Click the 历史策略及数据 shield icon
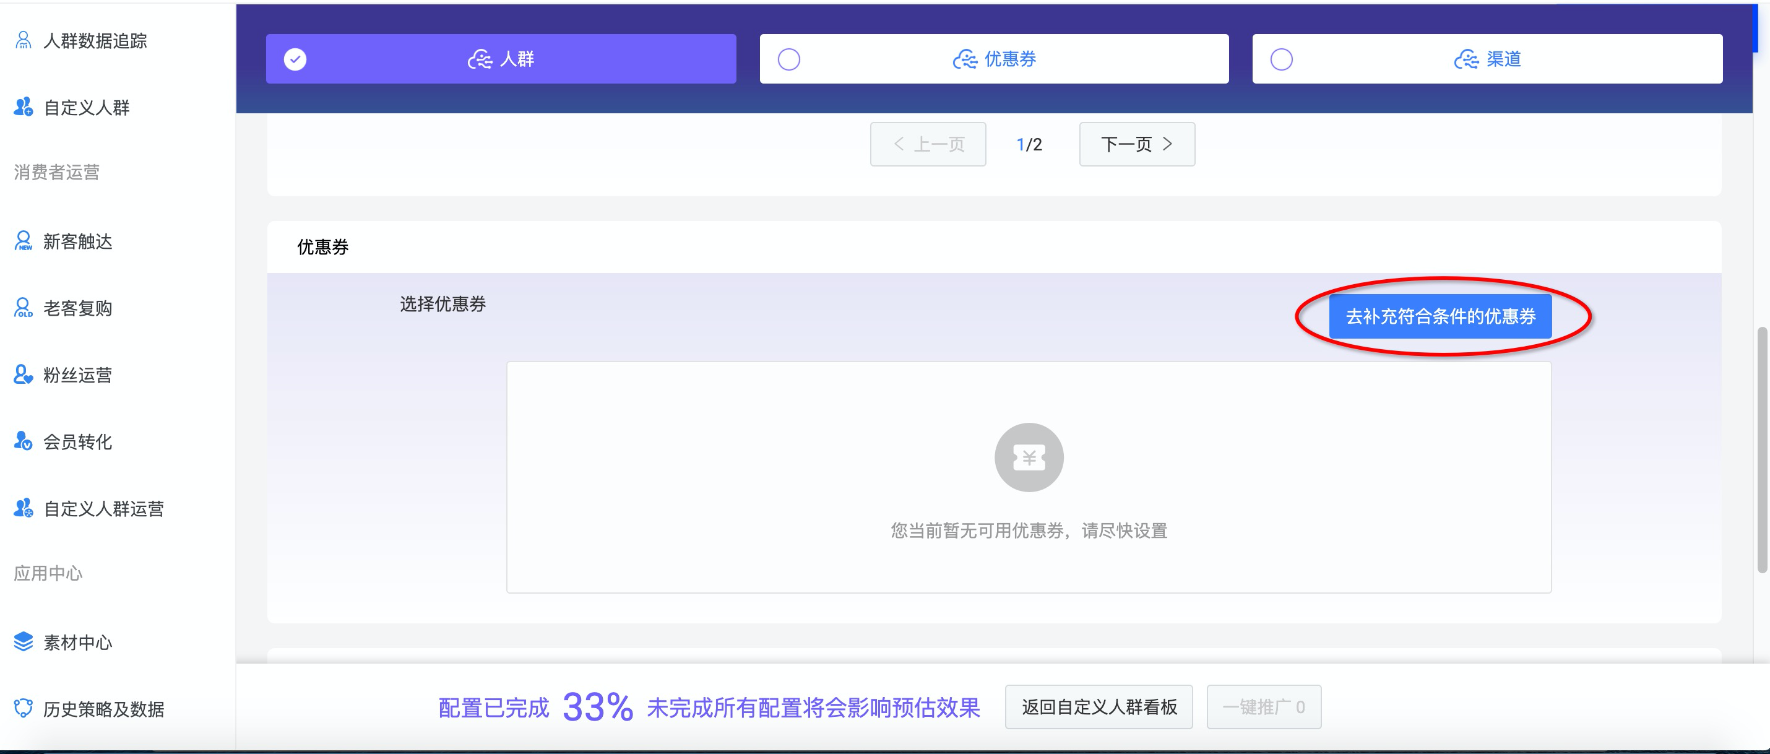Screen dimensions: 1770x754 tap(24, 709)
